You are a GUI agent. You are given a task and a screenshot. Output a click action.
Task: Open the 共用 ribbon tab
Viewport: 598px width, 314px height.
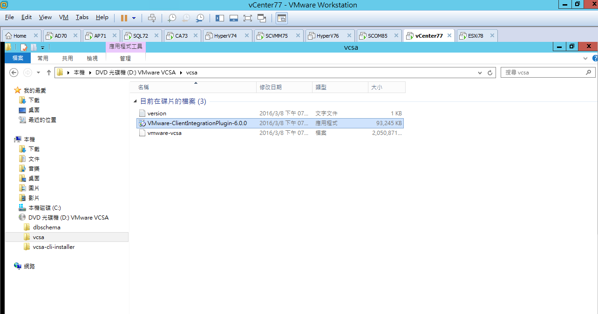68,58
